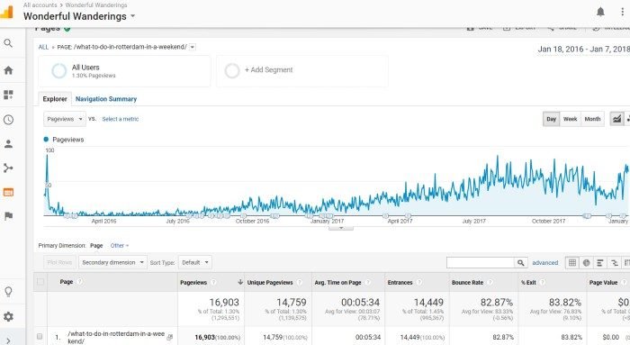Image resolution: width=630 pixels, height=345 pixels.
Task: Open the three-dot more options menu
Action: [623, 12]
